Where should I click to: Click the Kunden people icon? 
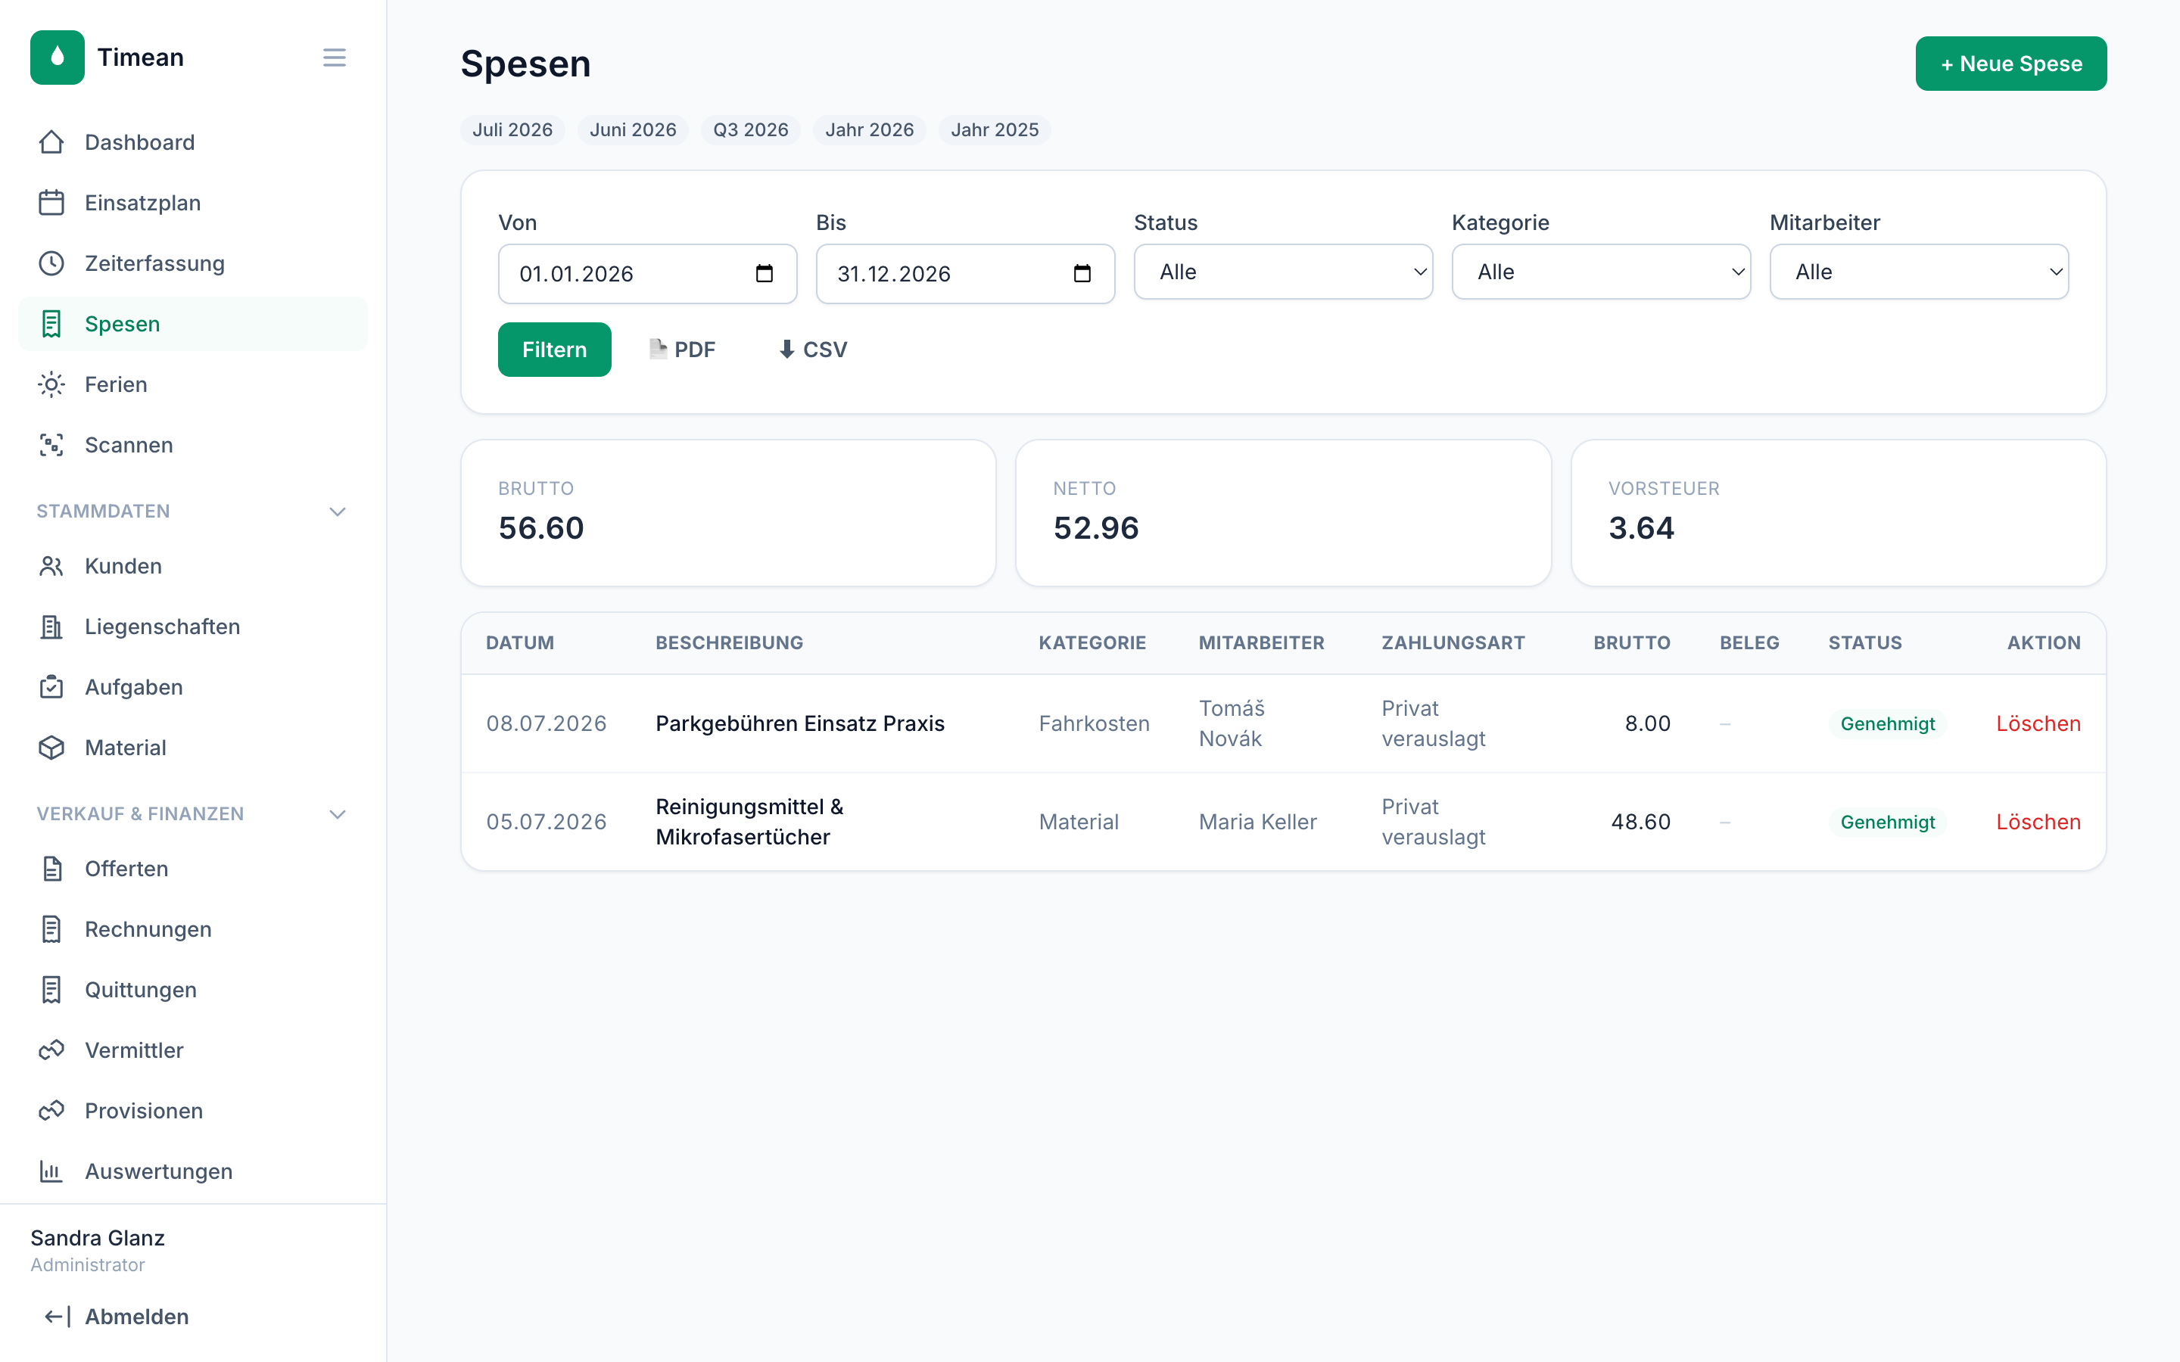click(x=51, y=566)
